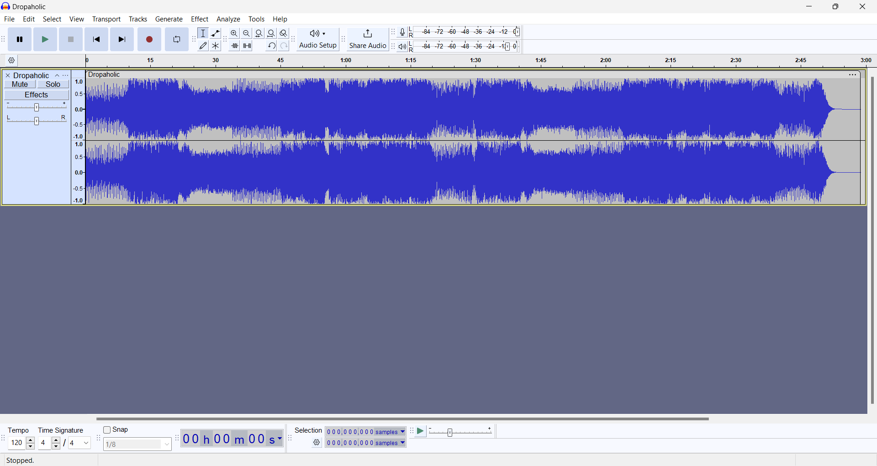This screenshot has height=466, width=877.
Task: Click the Stop transport button
Action: click(x=71, y=40)
